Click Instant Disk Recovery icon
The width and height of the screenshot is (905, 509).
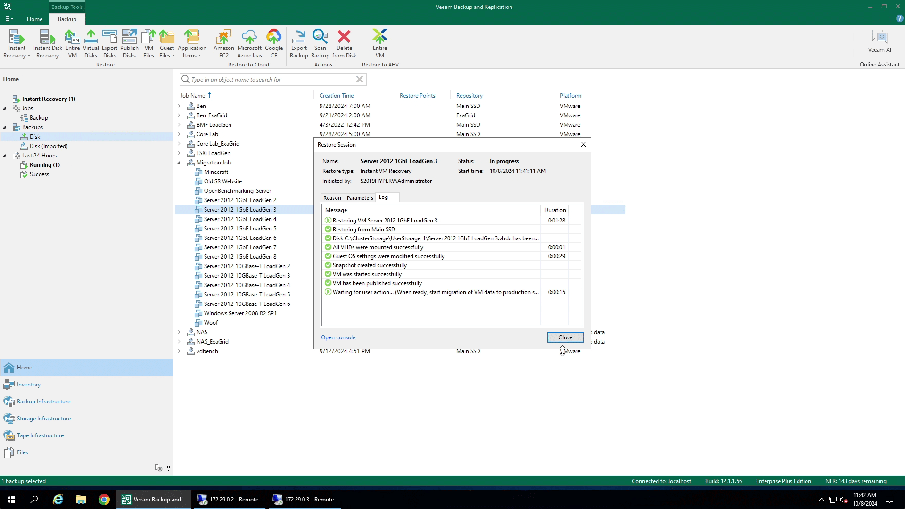pyautogui.click(x=48, y=44)
